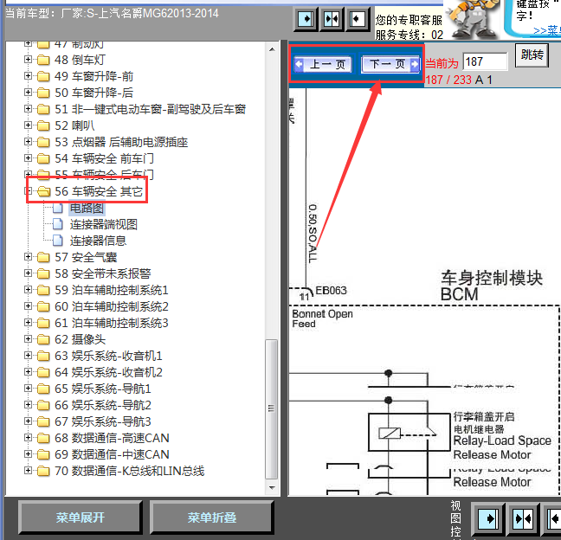This screenshot has height=540, width=561.
Task: Click the 菜单折叠 button
Action: tap(212, 517)
